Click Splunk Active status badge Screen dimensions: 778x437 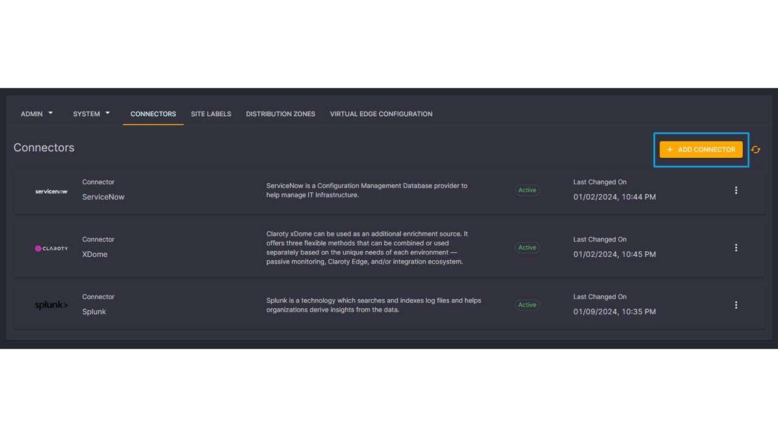tap(527, 305)
